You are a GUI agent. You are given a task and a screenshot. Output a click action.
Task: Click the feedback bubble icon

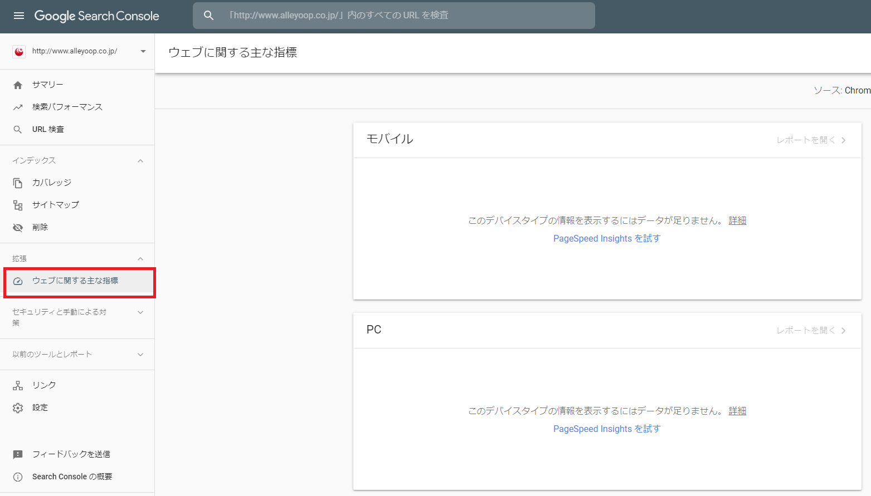[x=18, y=454]
